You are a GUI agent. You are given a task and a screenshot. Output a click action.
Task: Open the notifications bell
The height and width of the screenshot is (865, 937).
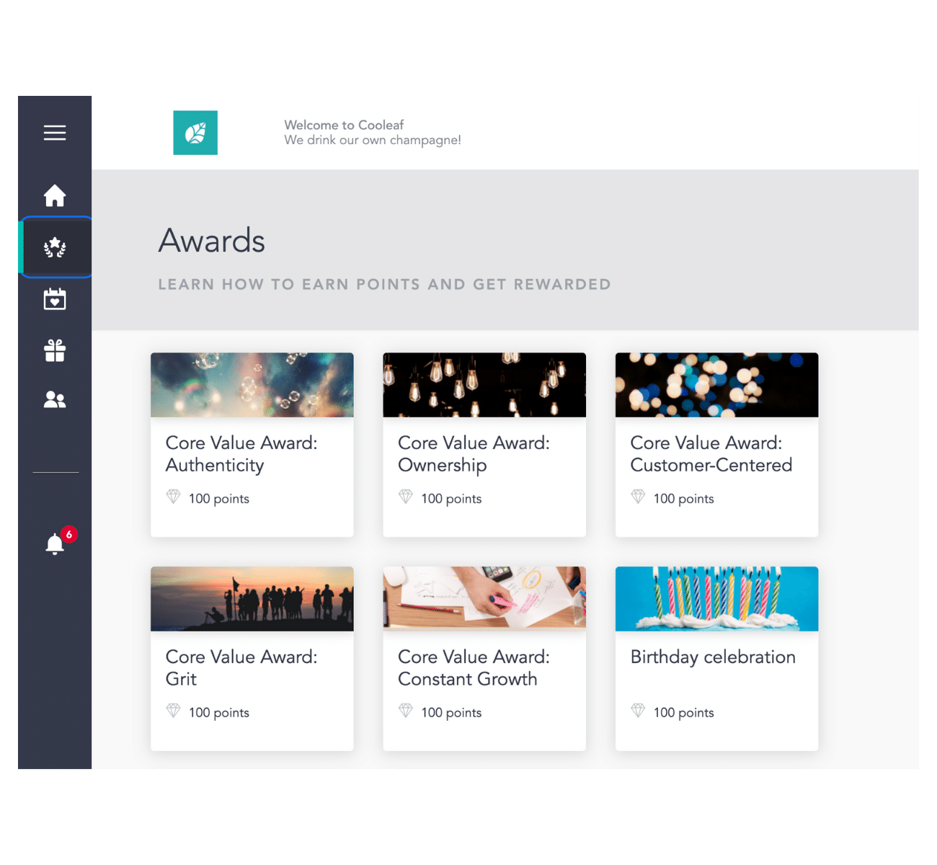(55, 544)
